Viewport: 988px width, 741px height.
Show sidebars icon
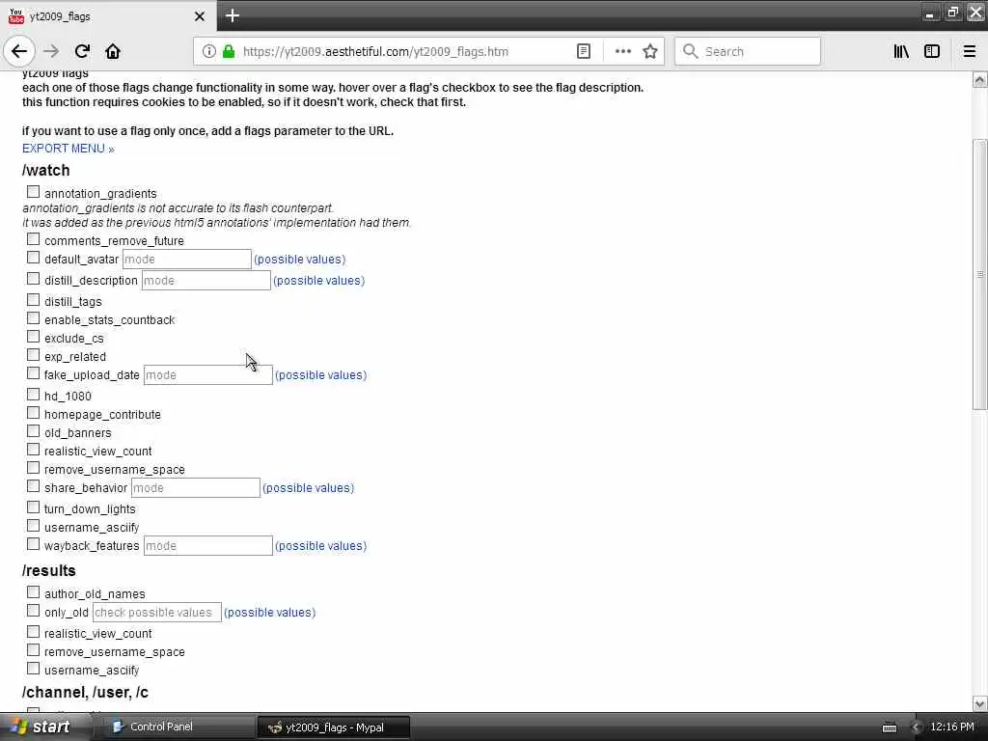(932, 52)
